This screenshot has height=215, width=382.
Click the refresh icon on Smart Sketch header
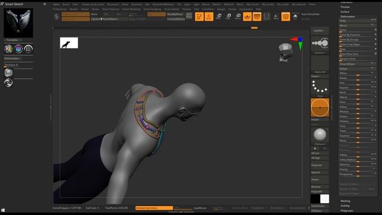(45, 4)
